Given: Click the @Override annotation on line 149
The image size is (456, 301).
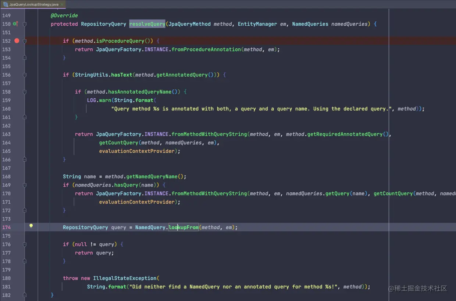Looking at the screenshot, I should coord(64,15).
